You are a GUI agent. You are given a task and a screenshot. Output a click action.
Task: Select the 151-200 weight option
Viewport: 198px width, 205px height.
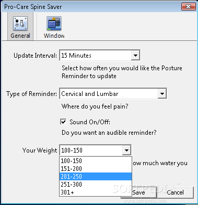tap(96, 169)
